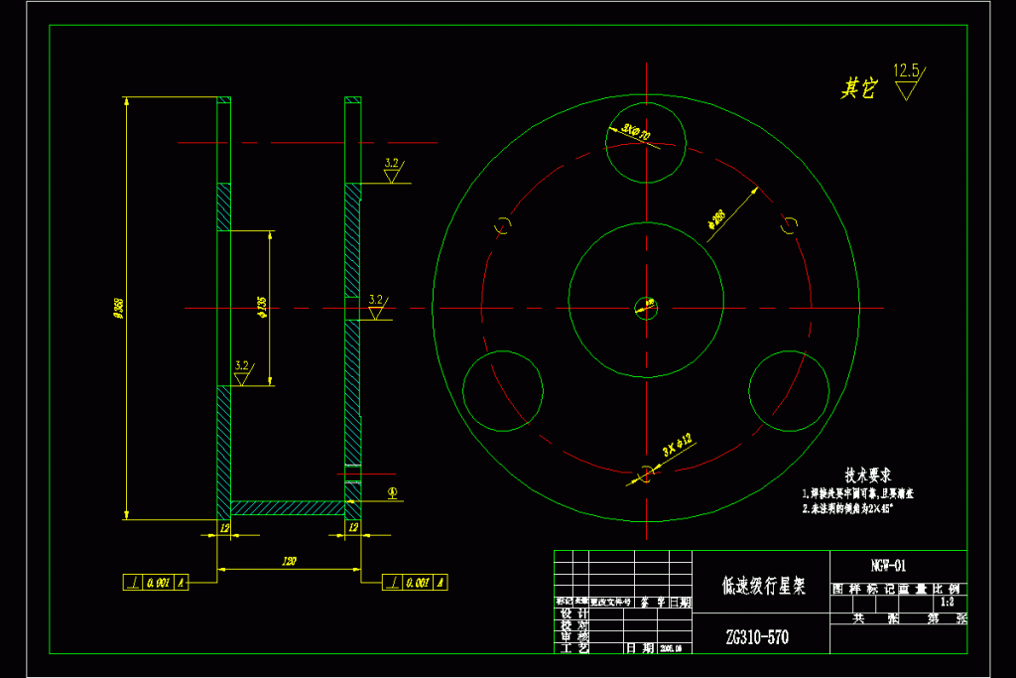The width and height of the screenshot is (1016, 678).
Task: Click the small center hole of the disc
Action: [x=645, y=308]
